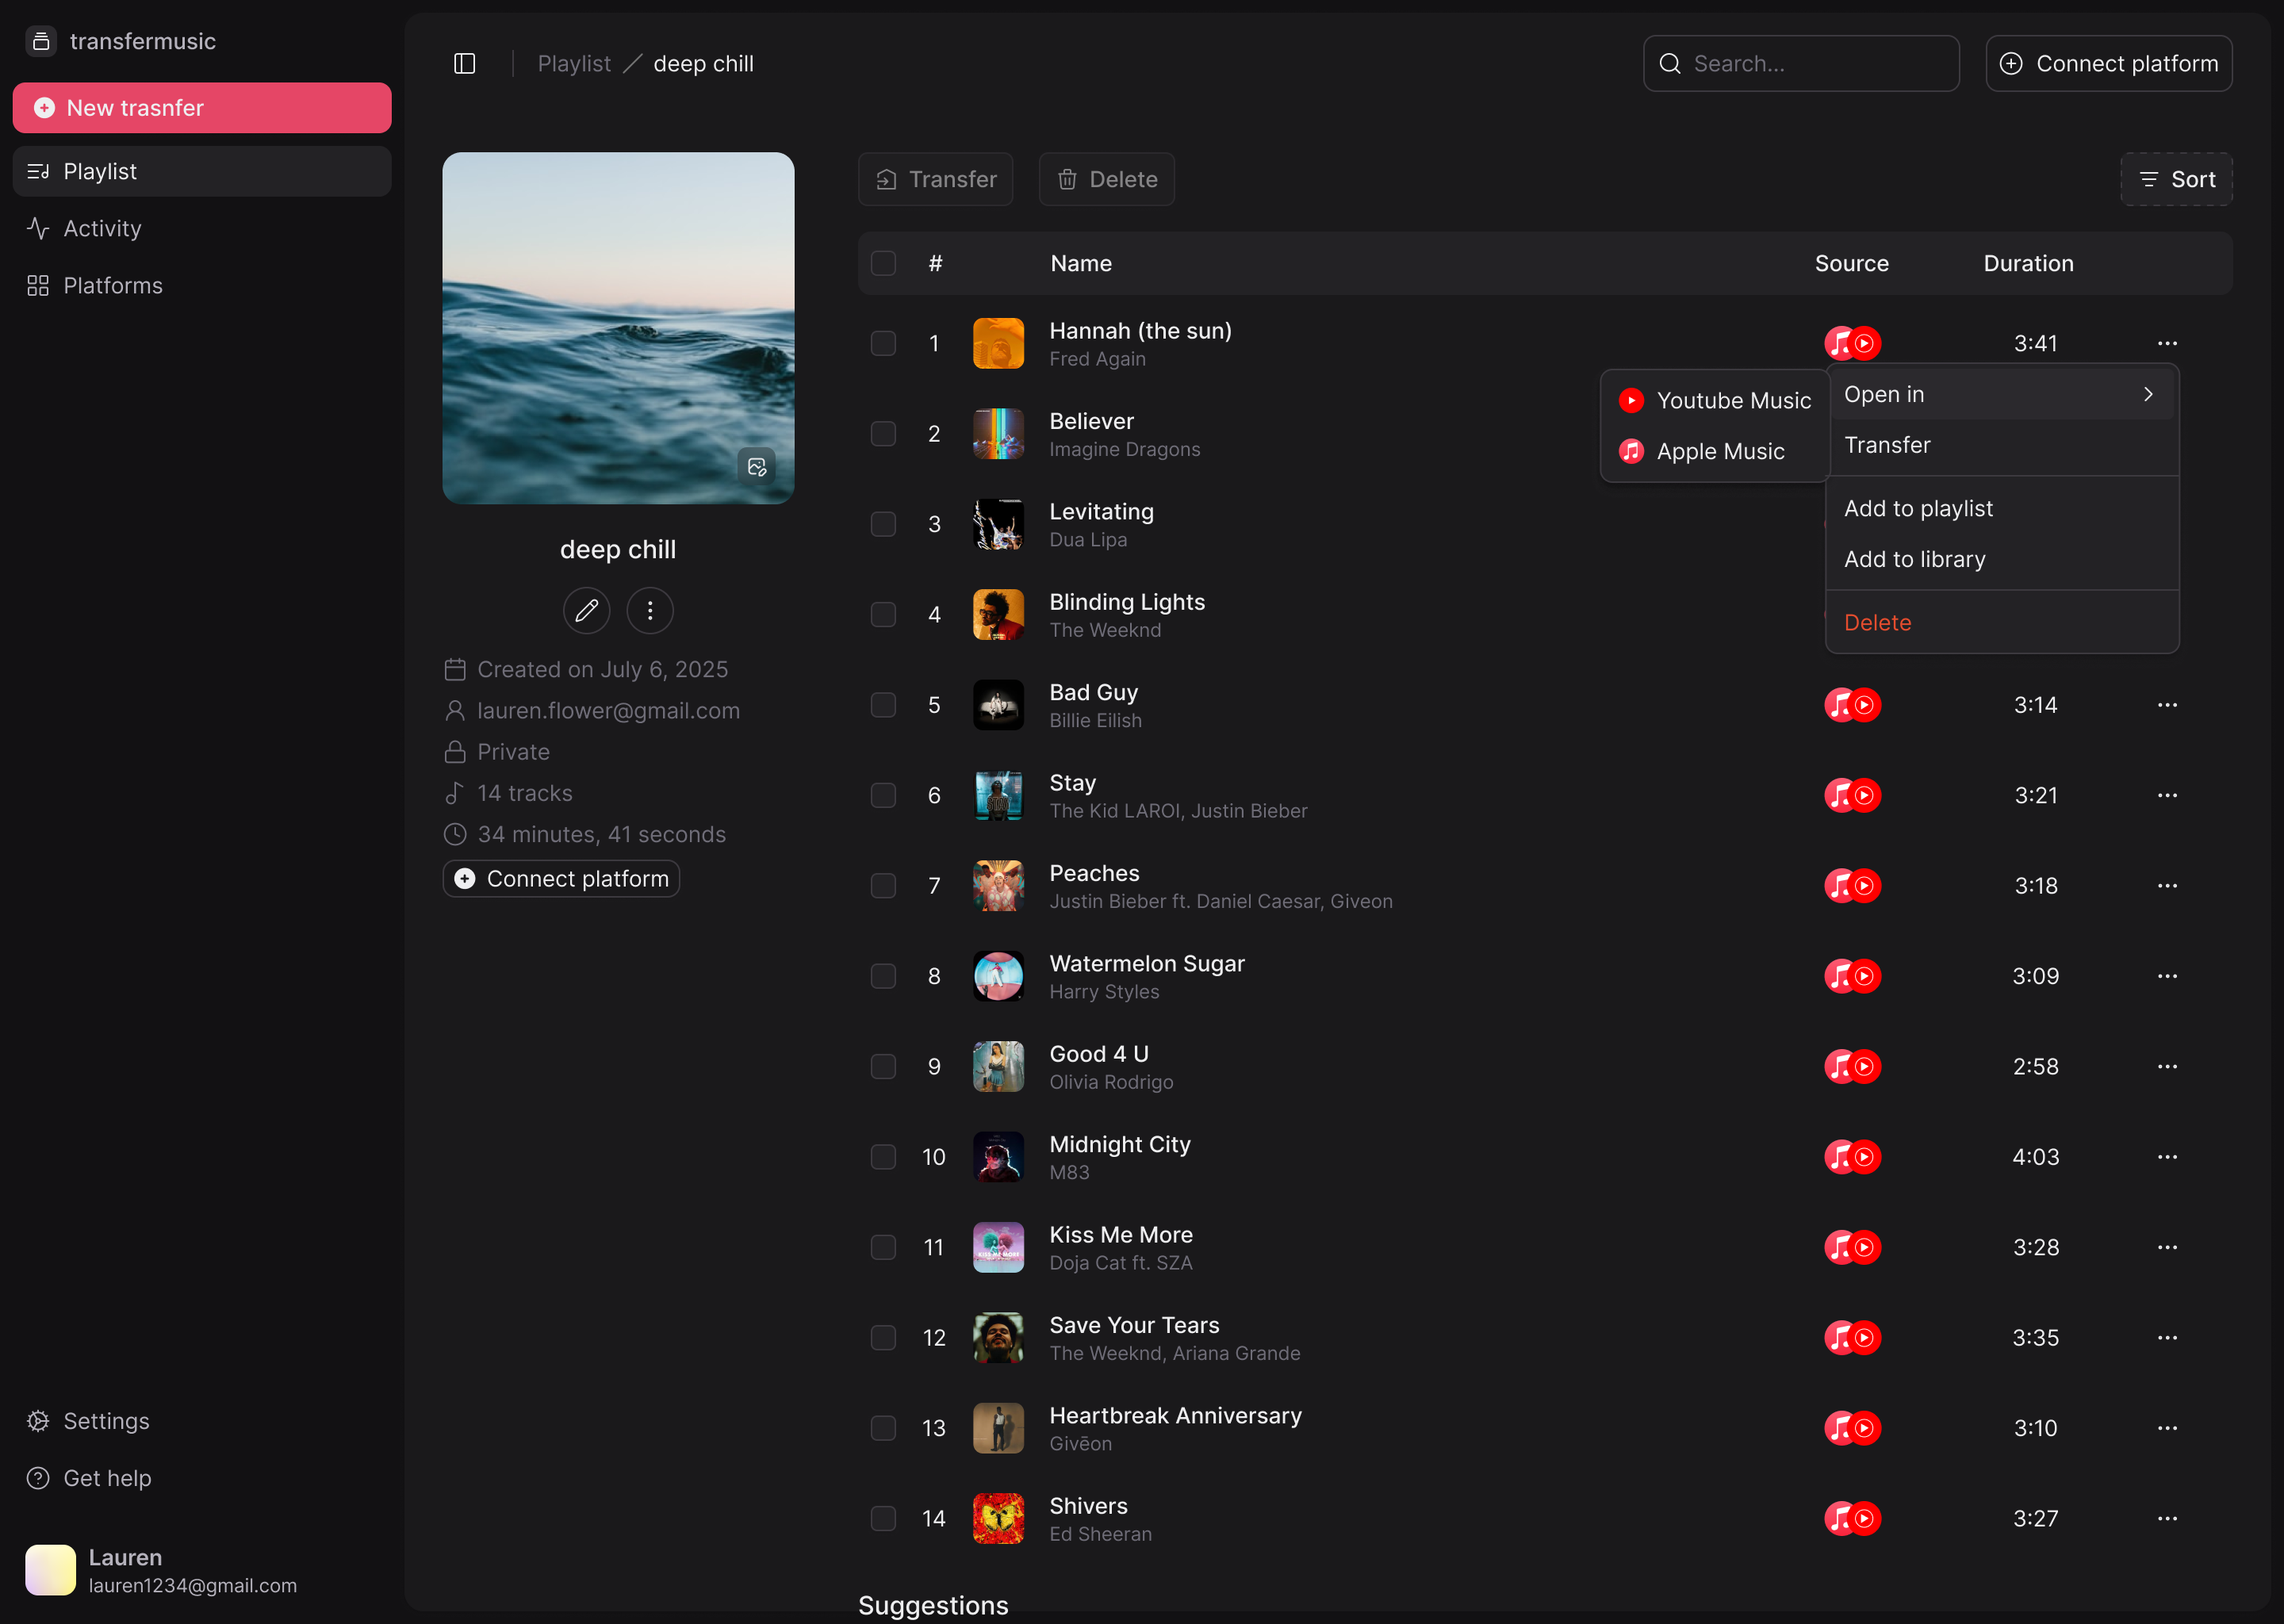This screenshot has width=2284, height=1624.
Task: Open the Sort dropdown
Action: tap(2176, 179)
